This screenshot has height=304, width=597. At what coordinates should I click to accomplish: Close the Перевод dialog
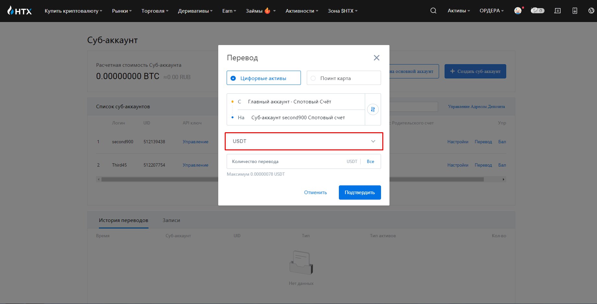coord(376,58)
